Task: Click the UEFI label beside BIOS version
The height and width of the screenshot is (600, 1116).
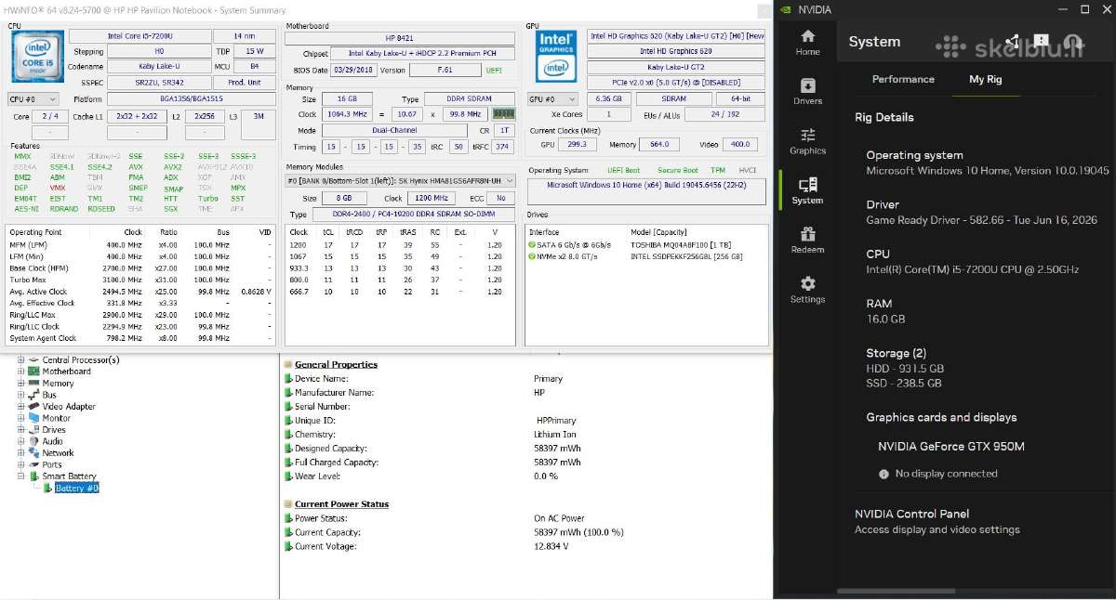Action: [496, 70]
